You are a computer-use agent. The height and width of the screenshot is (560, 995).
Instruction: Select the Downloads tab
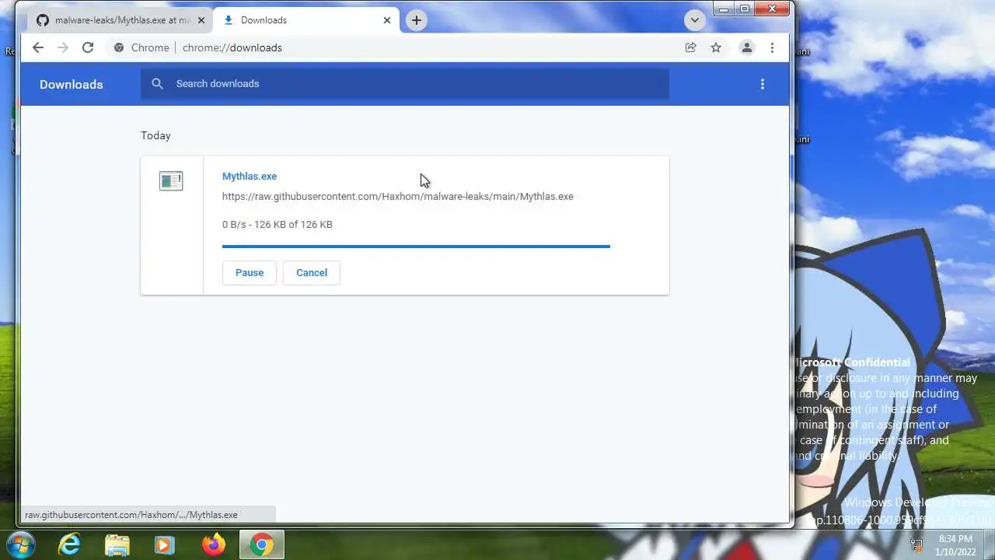click(x=306, y=20)
